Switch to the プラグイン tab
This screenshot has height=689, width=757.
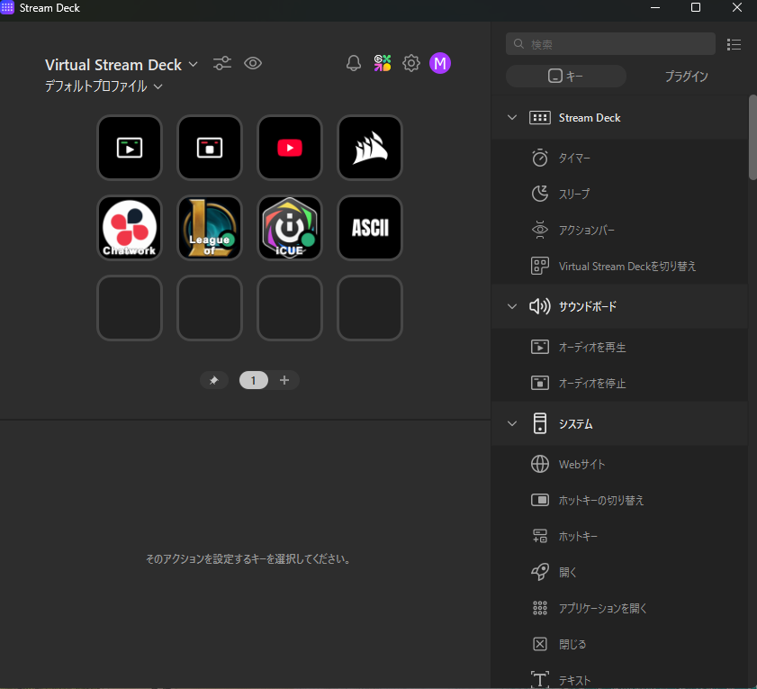686,76
